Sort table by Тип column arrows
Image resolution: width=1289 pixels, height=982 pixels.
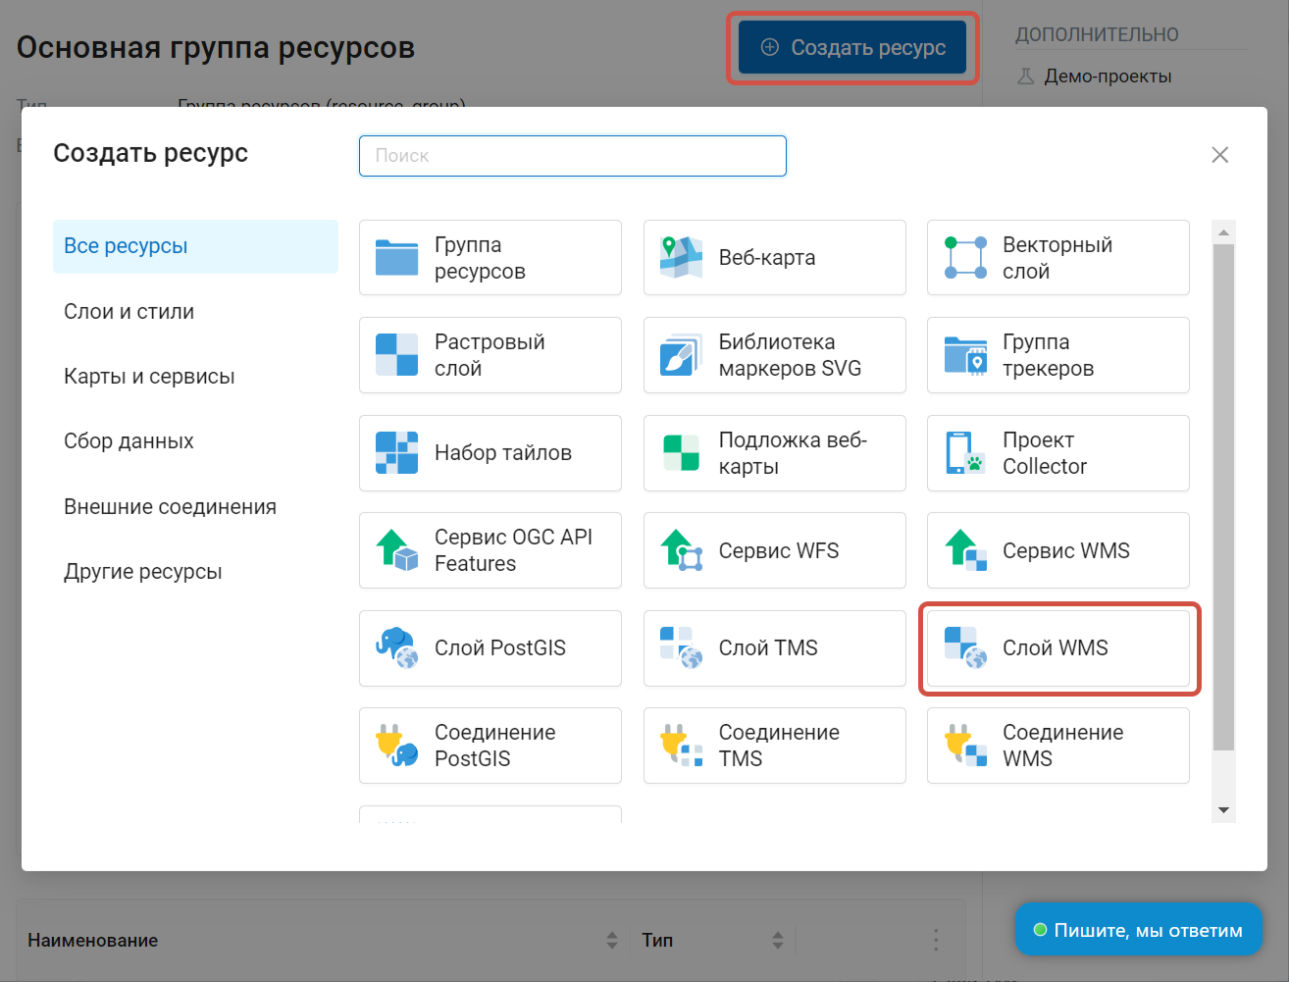tap(778, 940)
